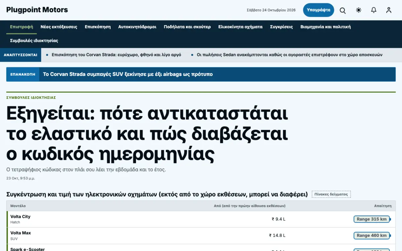Open breaking headline about Corvan Strada airbags

pyautogui.click(x=128, y=74)
